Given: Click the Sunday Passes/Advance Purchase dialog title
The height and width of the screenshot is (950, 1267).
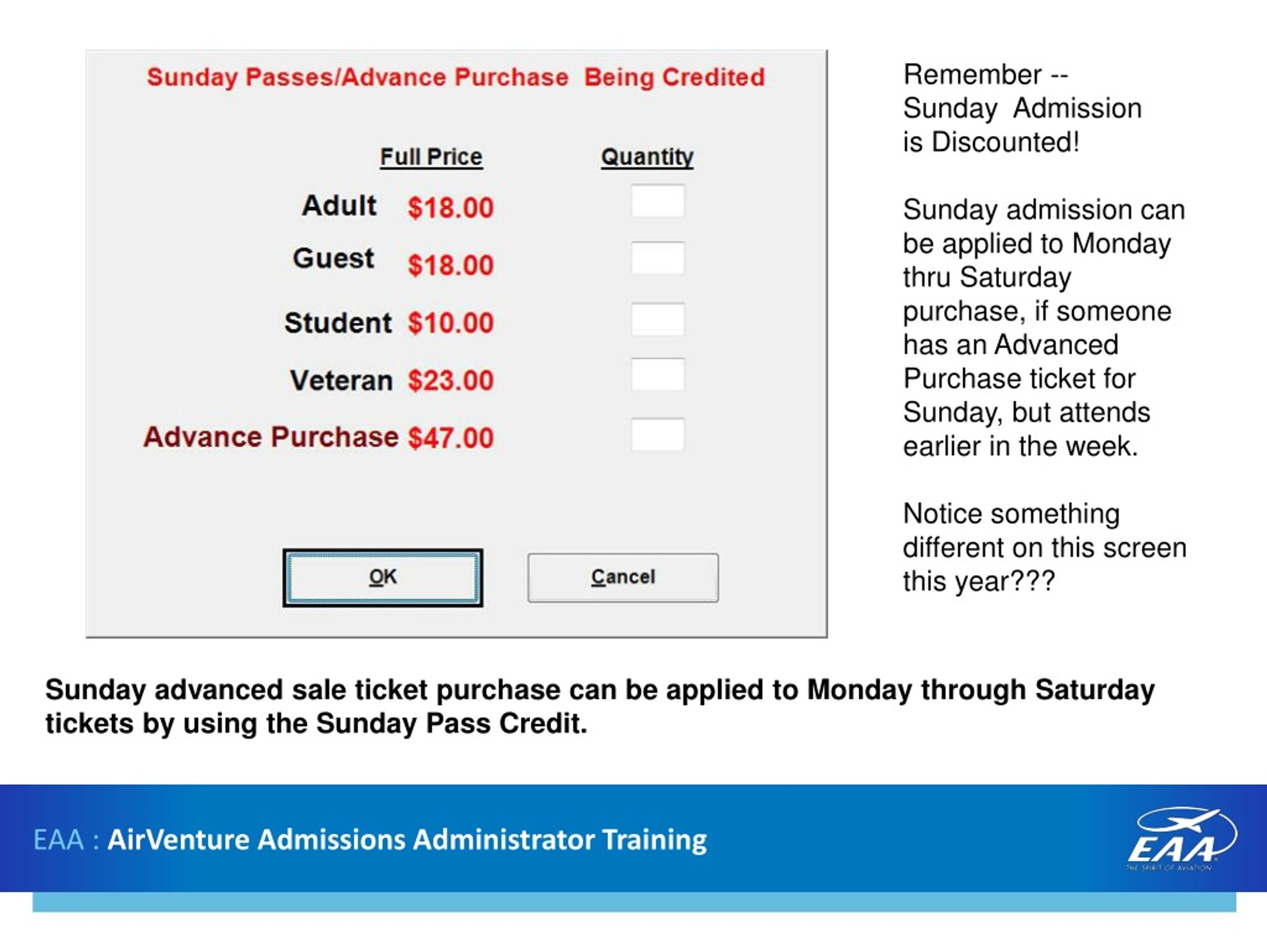Looking at the screenshot, I should [456, 77].
